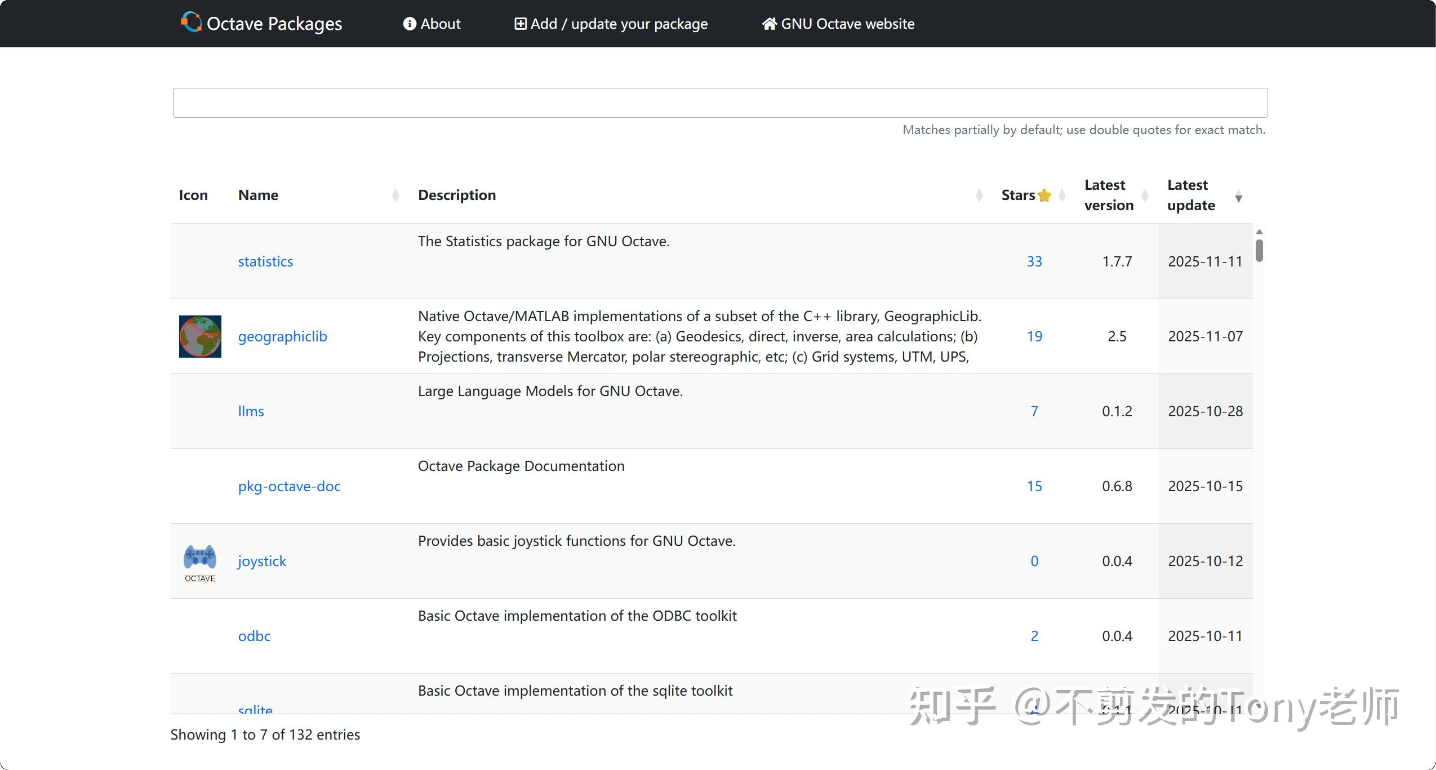The width and height of the screenshot is (1436, 770).
Task: Click 'Octave Package Documentation' description
Action: click(521, 466)
